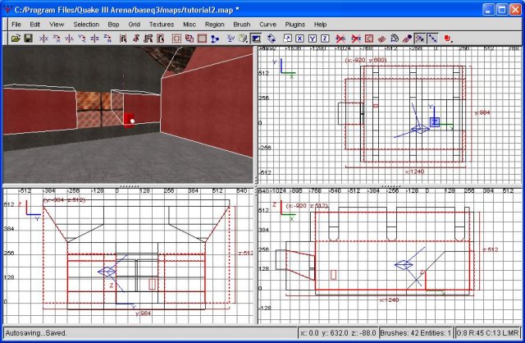Rotate selection around the Y axis
Viewport: 525px width, 343px height.
pos(82,39)
